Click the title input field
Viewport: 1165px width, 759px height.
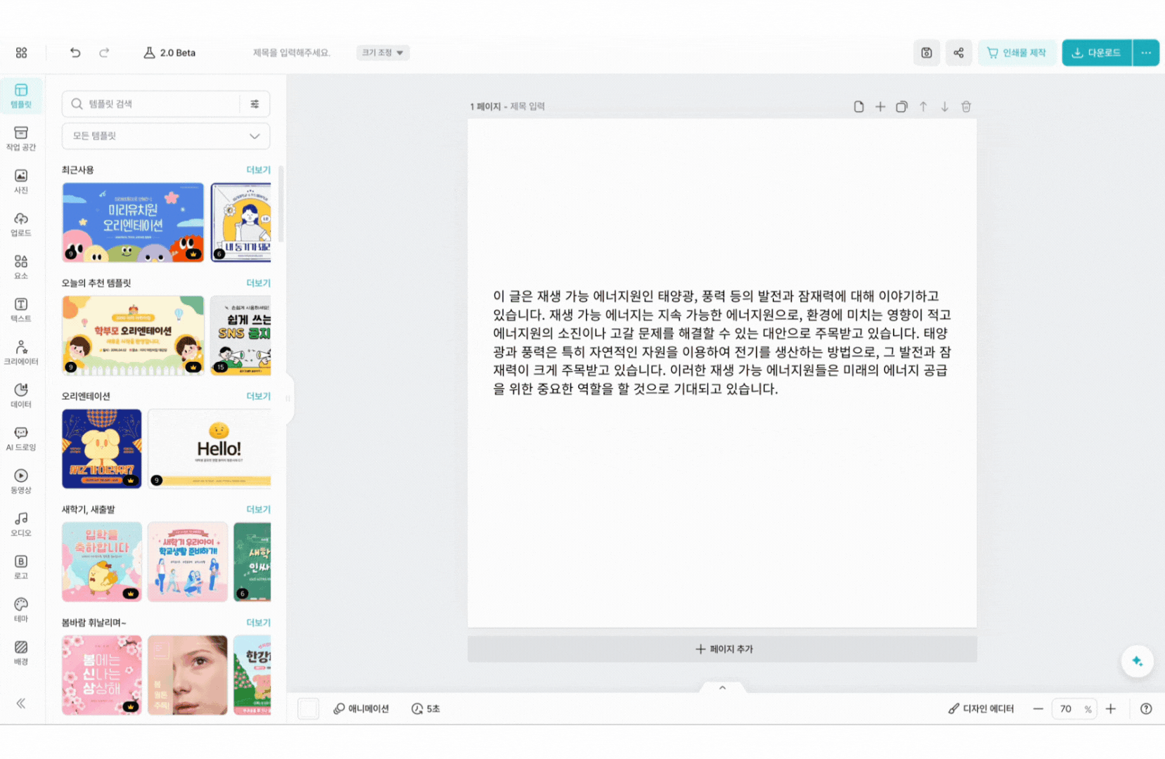point(291,53)
